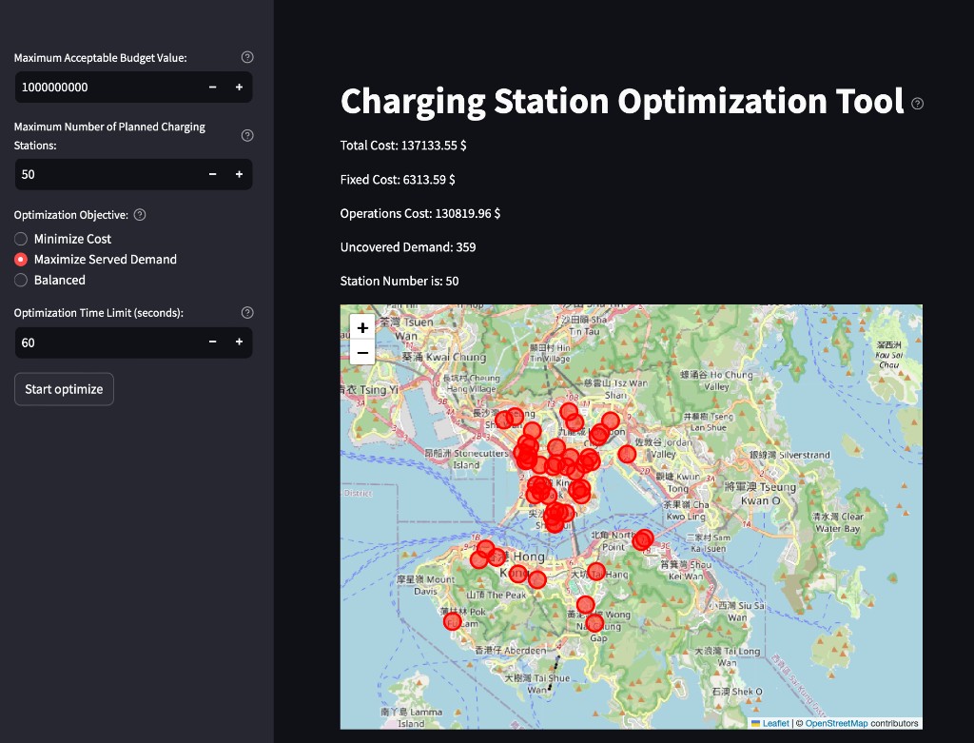Open help tooltip for Maximum Number of Charging Stations
Screen dimensions: 974x743
coord(247,135)
